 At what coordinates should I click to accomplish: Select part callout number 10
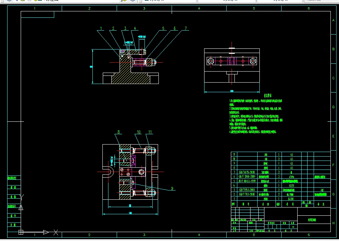click(x=138, y=132)
